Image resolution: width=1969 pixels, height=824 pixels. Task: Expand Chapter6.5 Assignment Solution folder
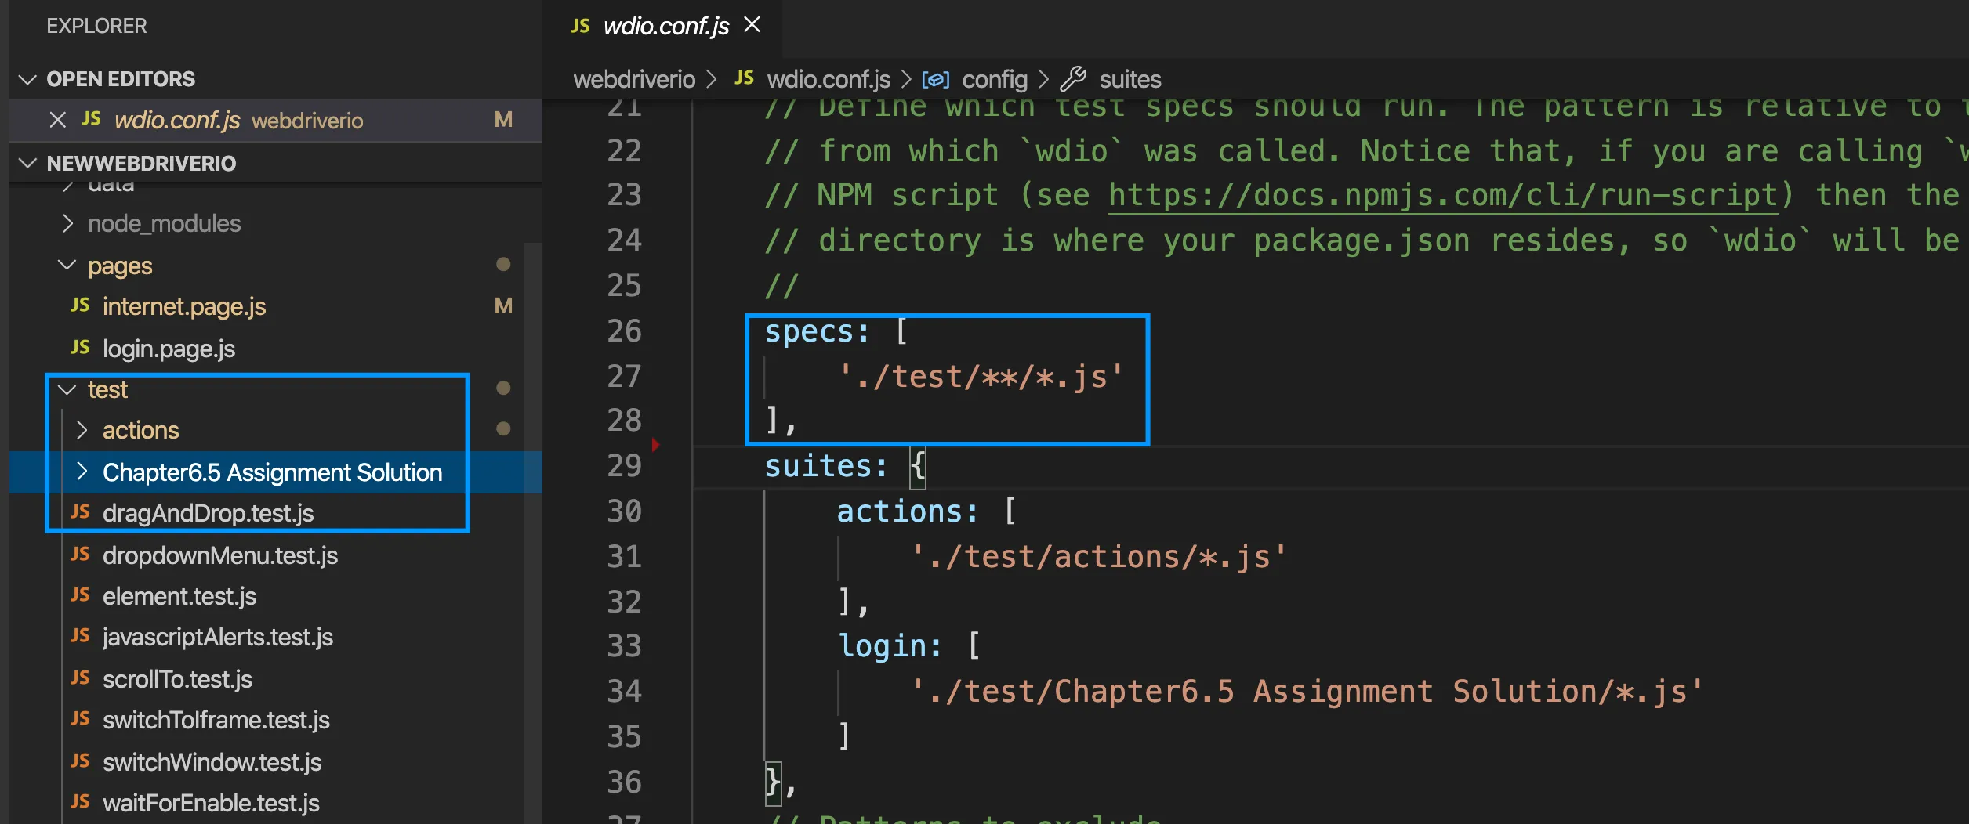[x=82, y=472]
